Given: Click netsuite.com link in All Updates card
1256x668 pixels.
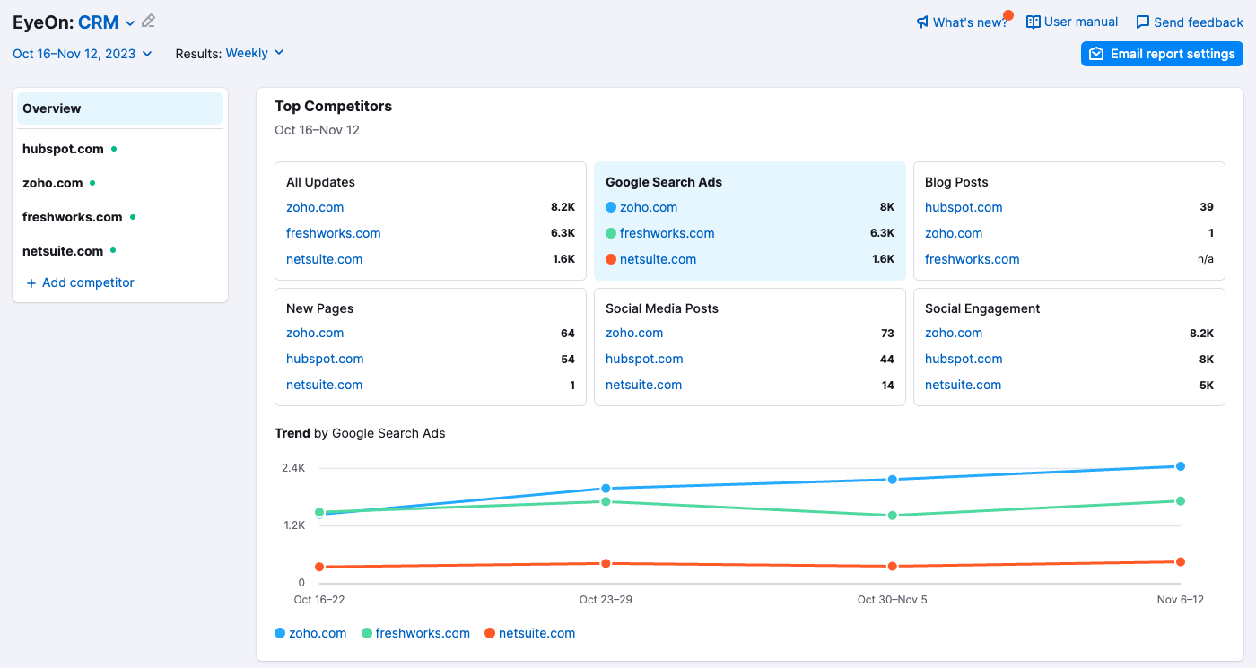Looking at the screenshot, I should (325, 259).
